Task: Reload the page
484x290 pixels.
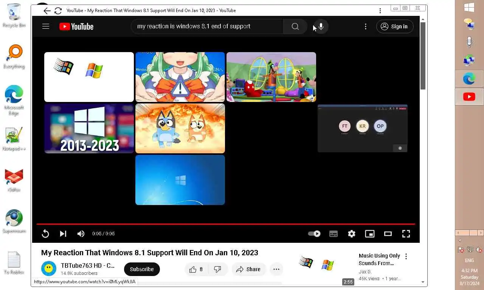Action: (58, 11)
